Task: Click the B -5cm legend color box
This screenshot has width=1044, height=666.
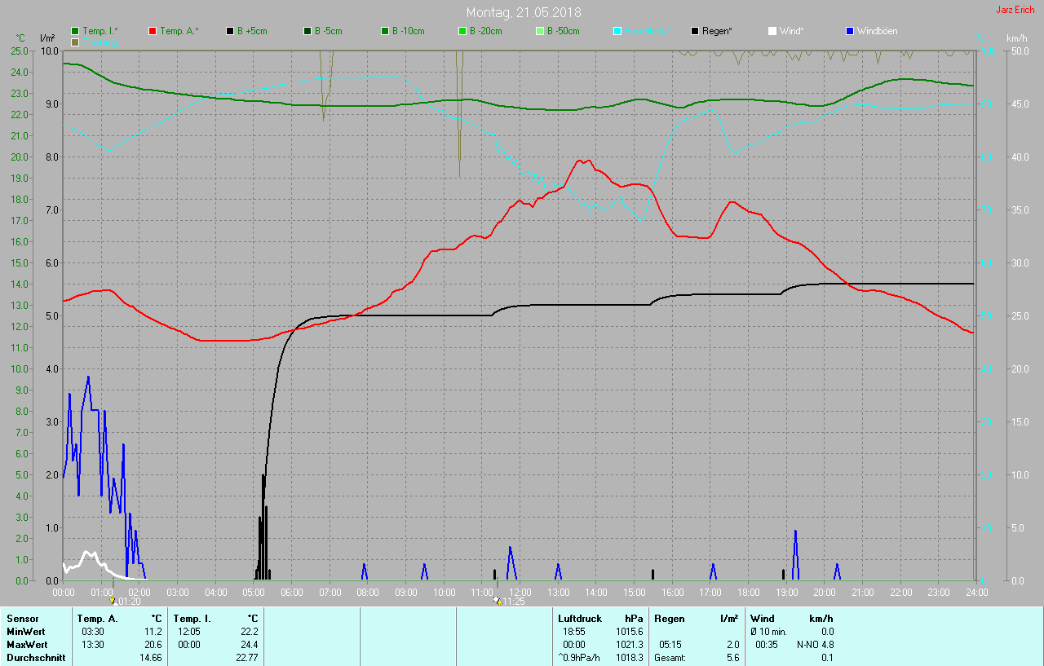Action: click(x=307, y=31)
